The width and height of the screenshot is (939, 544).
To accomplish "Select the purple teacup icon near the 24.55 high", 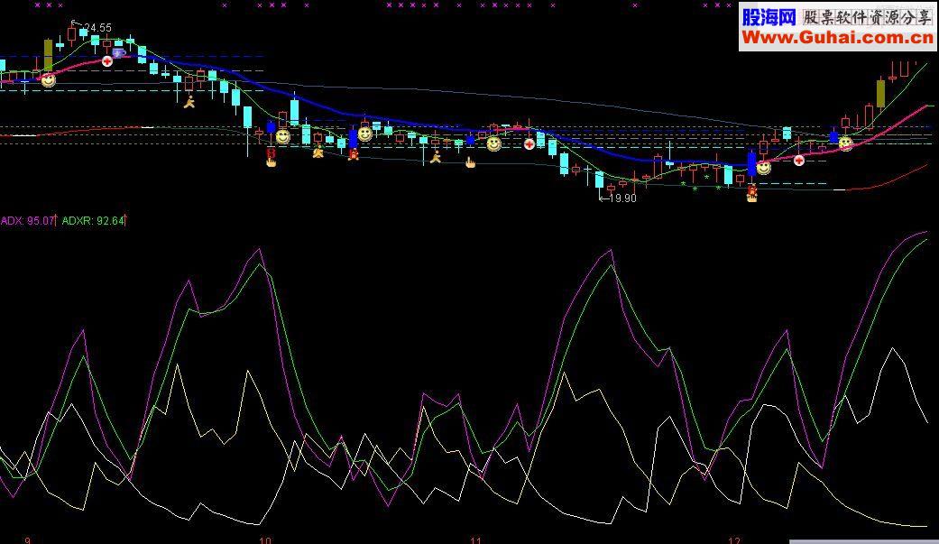I will tap(119, 52).
